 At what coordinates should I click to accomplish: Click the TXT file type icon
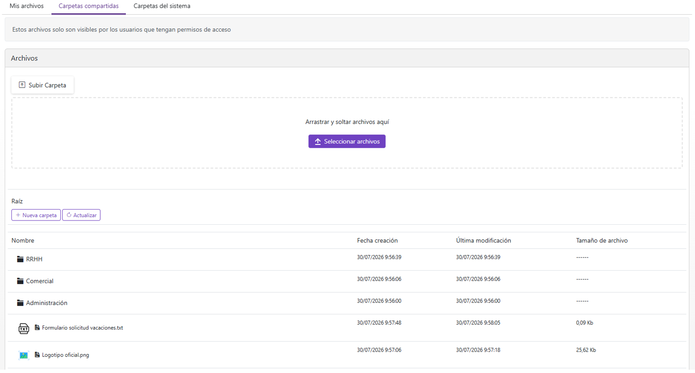click(24, 328)
